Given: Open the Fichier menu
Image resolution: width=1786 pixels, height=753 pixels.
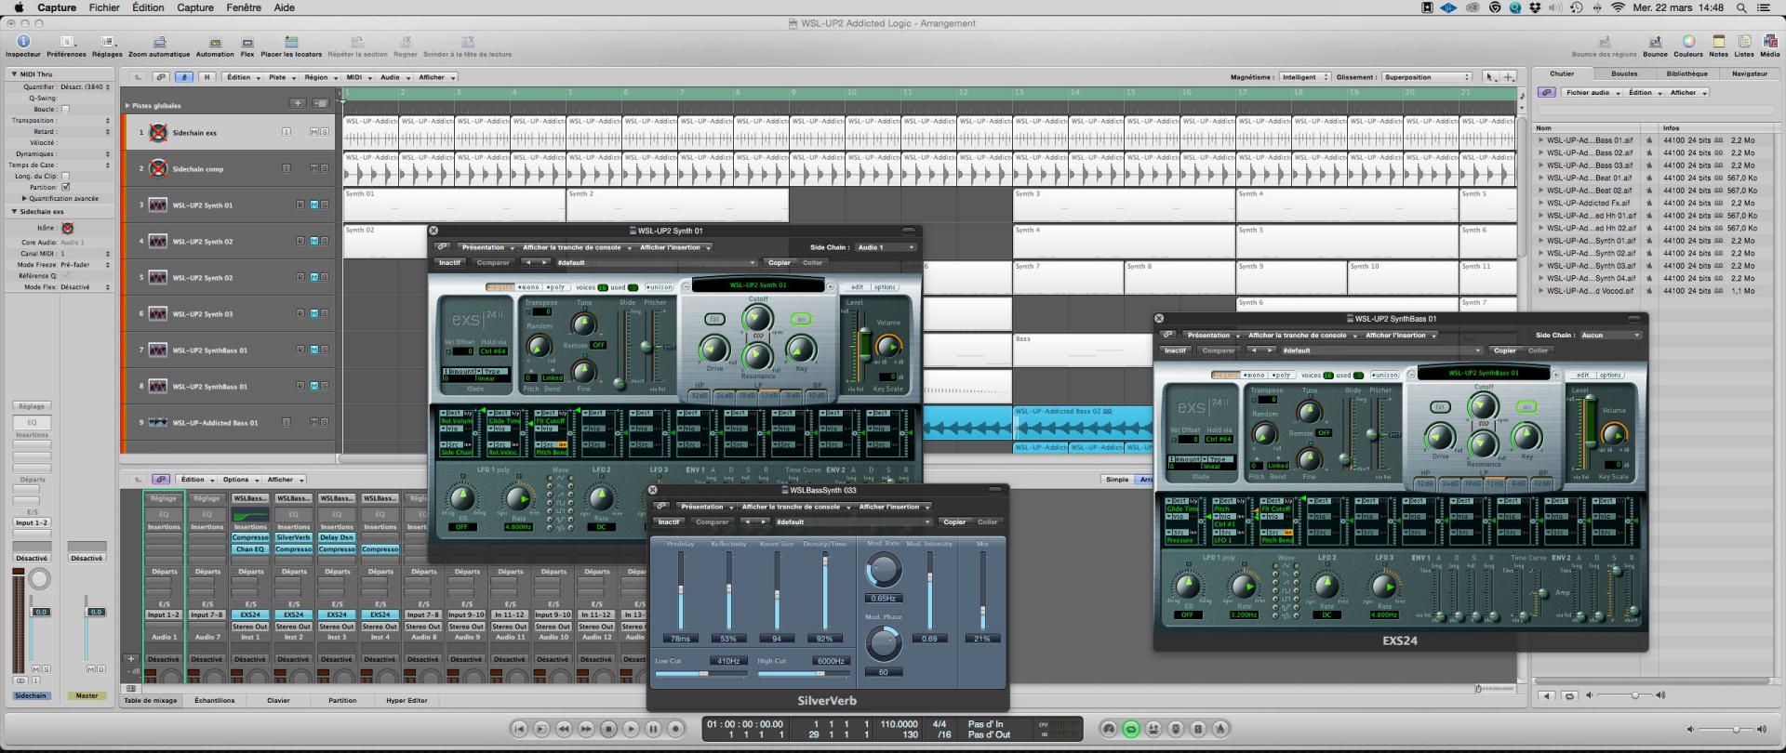Looking at the screenshot, I should (104, 7).
